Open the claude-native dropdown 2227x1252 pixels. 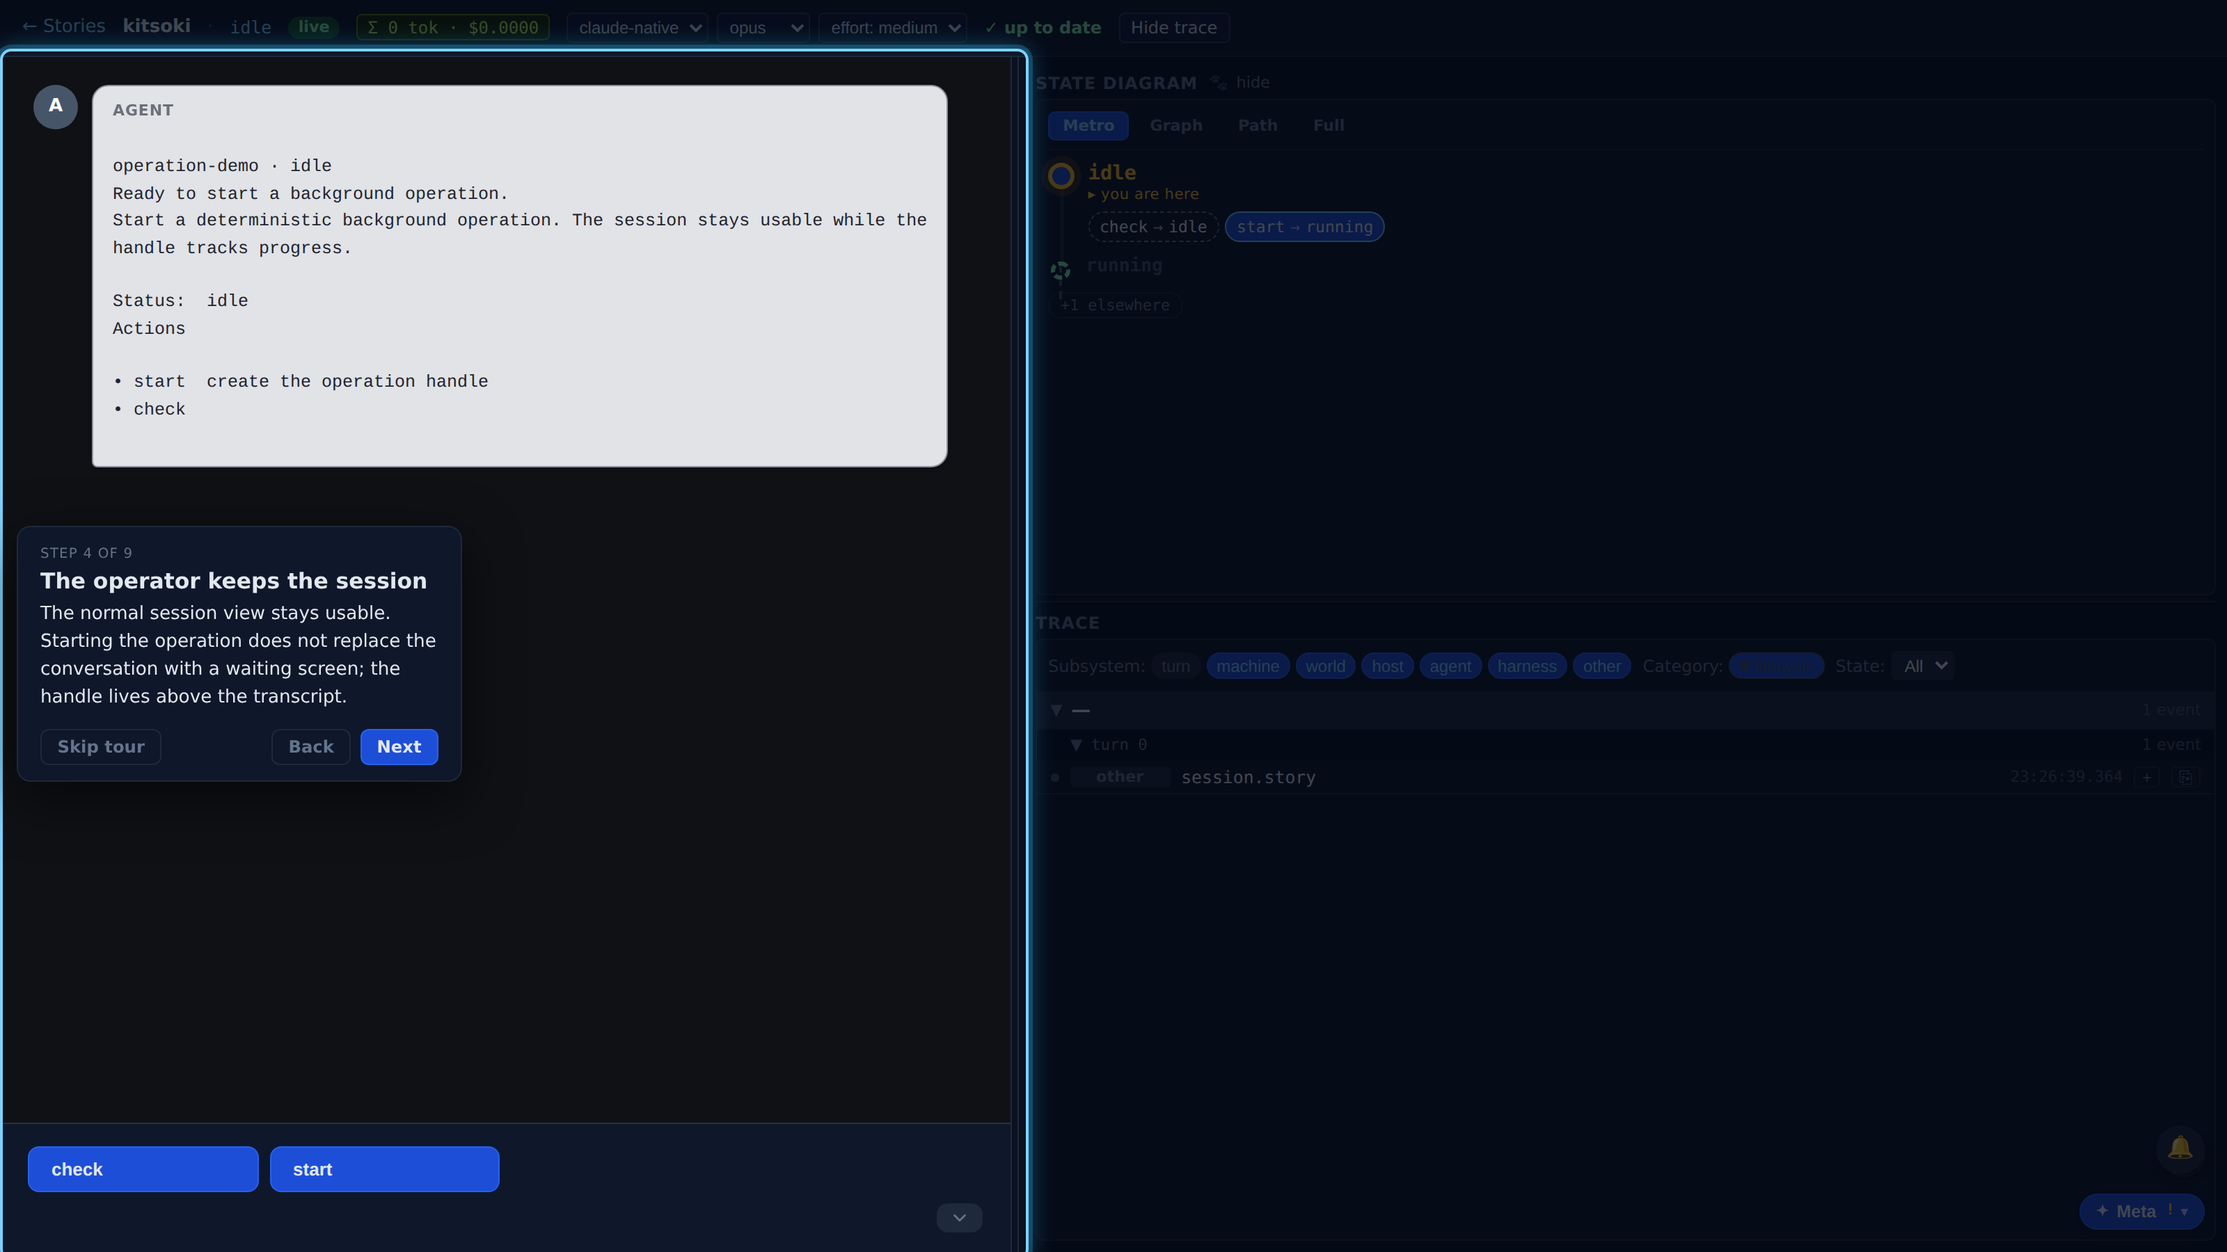click(x=637, y=28)
